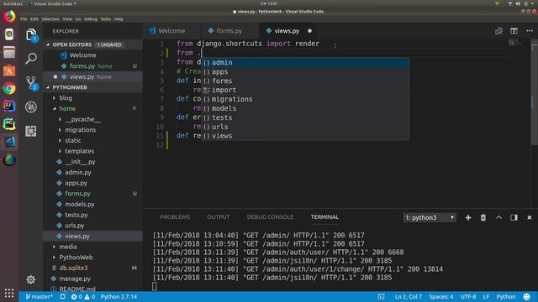Add a new terminal with plus icon
This screenshot has width=538, height=302.
(468, 217)
